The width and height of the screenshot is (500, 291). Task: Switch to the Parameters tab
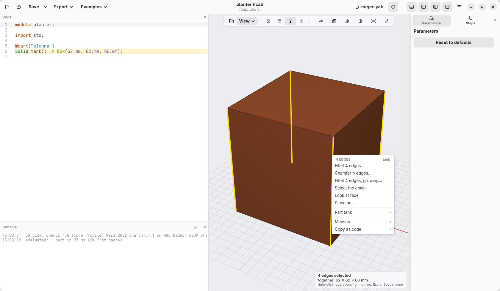tap(432, 20)
